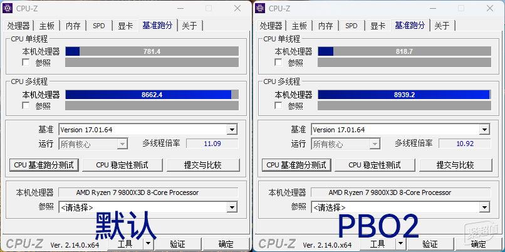505x252 pixels.
Task: Open 主板 tab in left CPU-Z window
Action: 47,26
